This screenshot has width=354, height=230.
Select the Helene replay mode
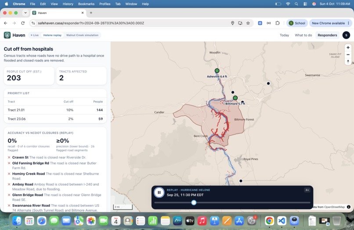click(x=52, y=35)
